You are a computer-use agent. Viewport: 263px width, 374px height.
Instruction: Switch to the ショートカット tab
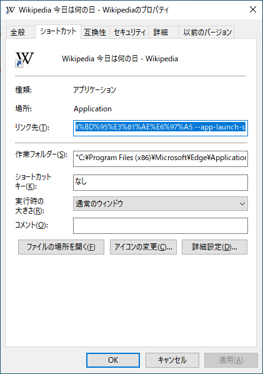(58, 31)
